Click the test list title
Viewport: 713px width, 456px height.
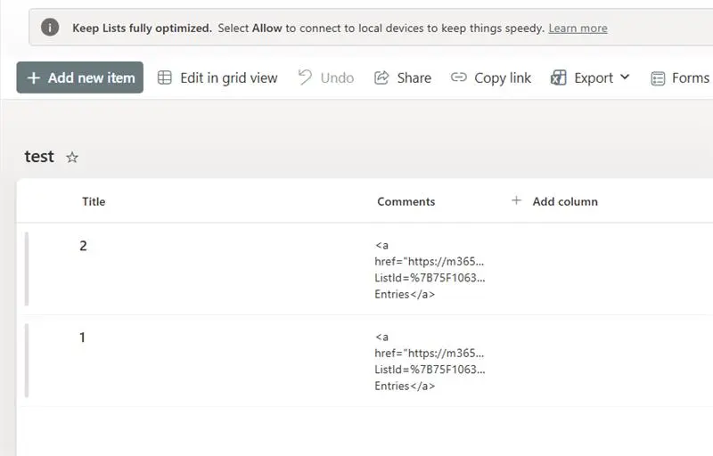point(39,157)
